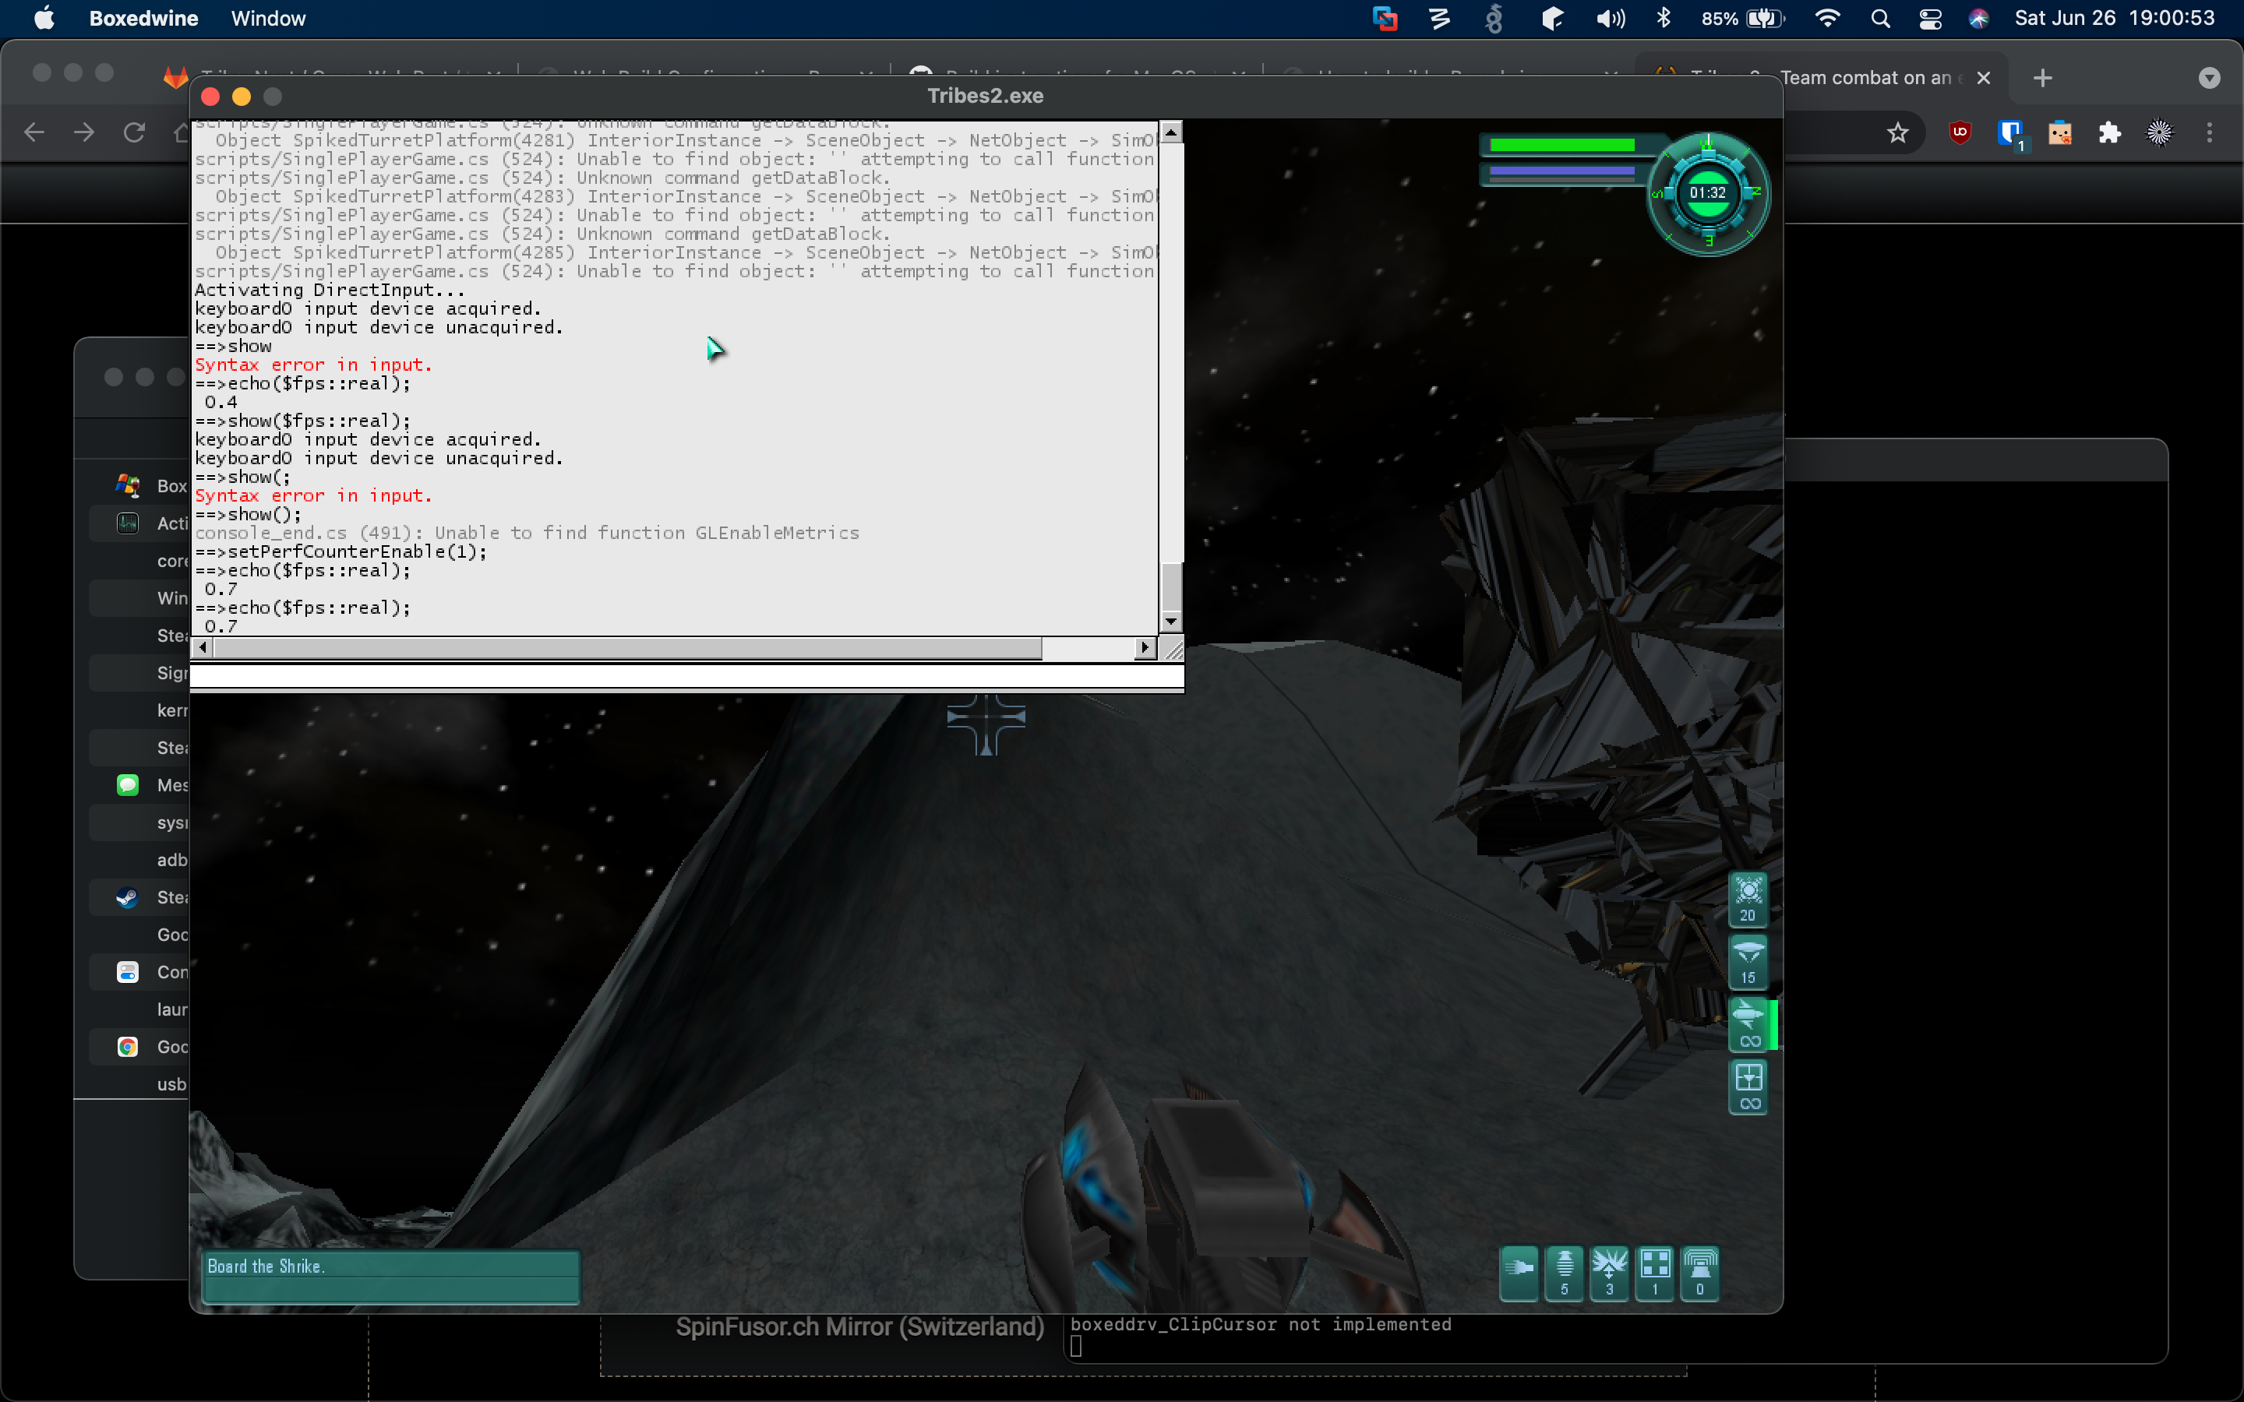Select the '==>show();' console line

(248, 515)
